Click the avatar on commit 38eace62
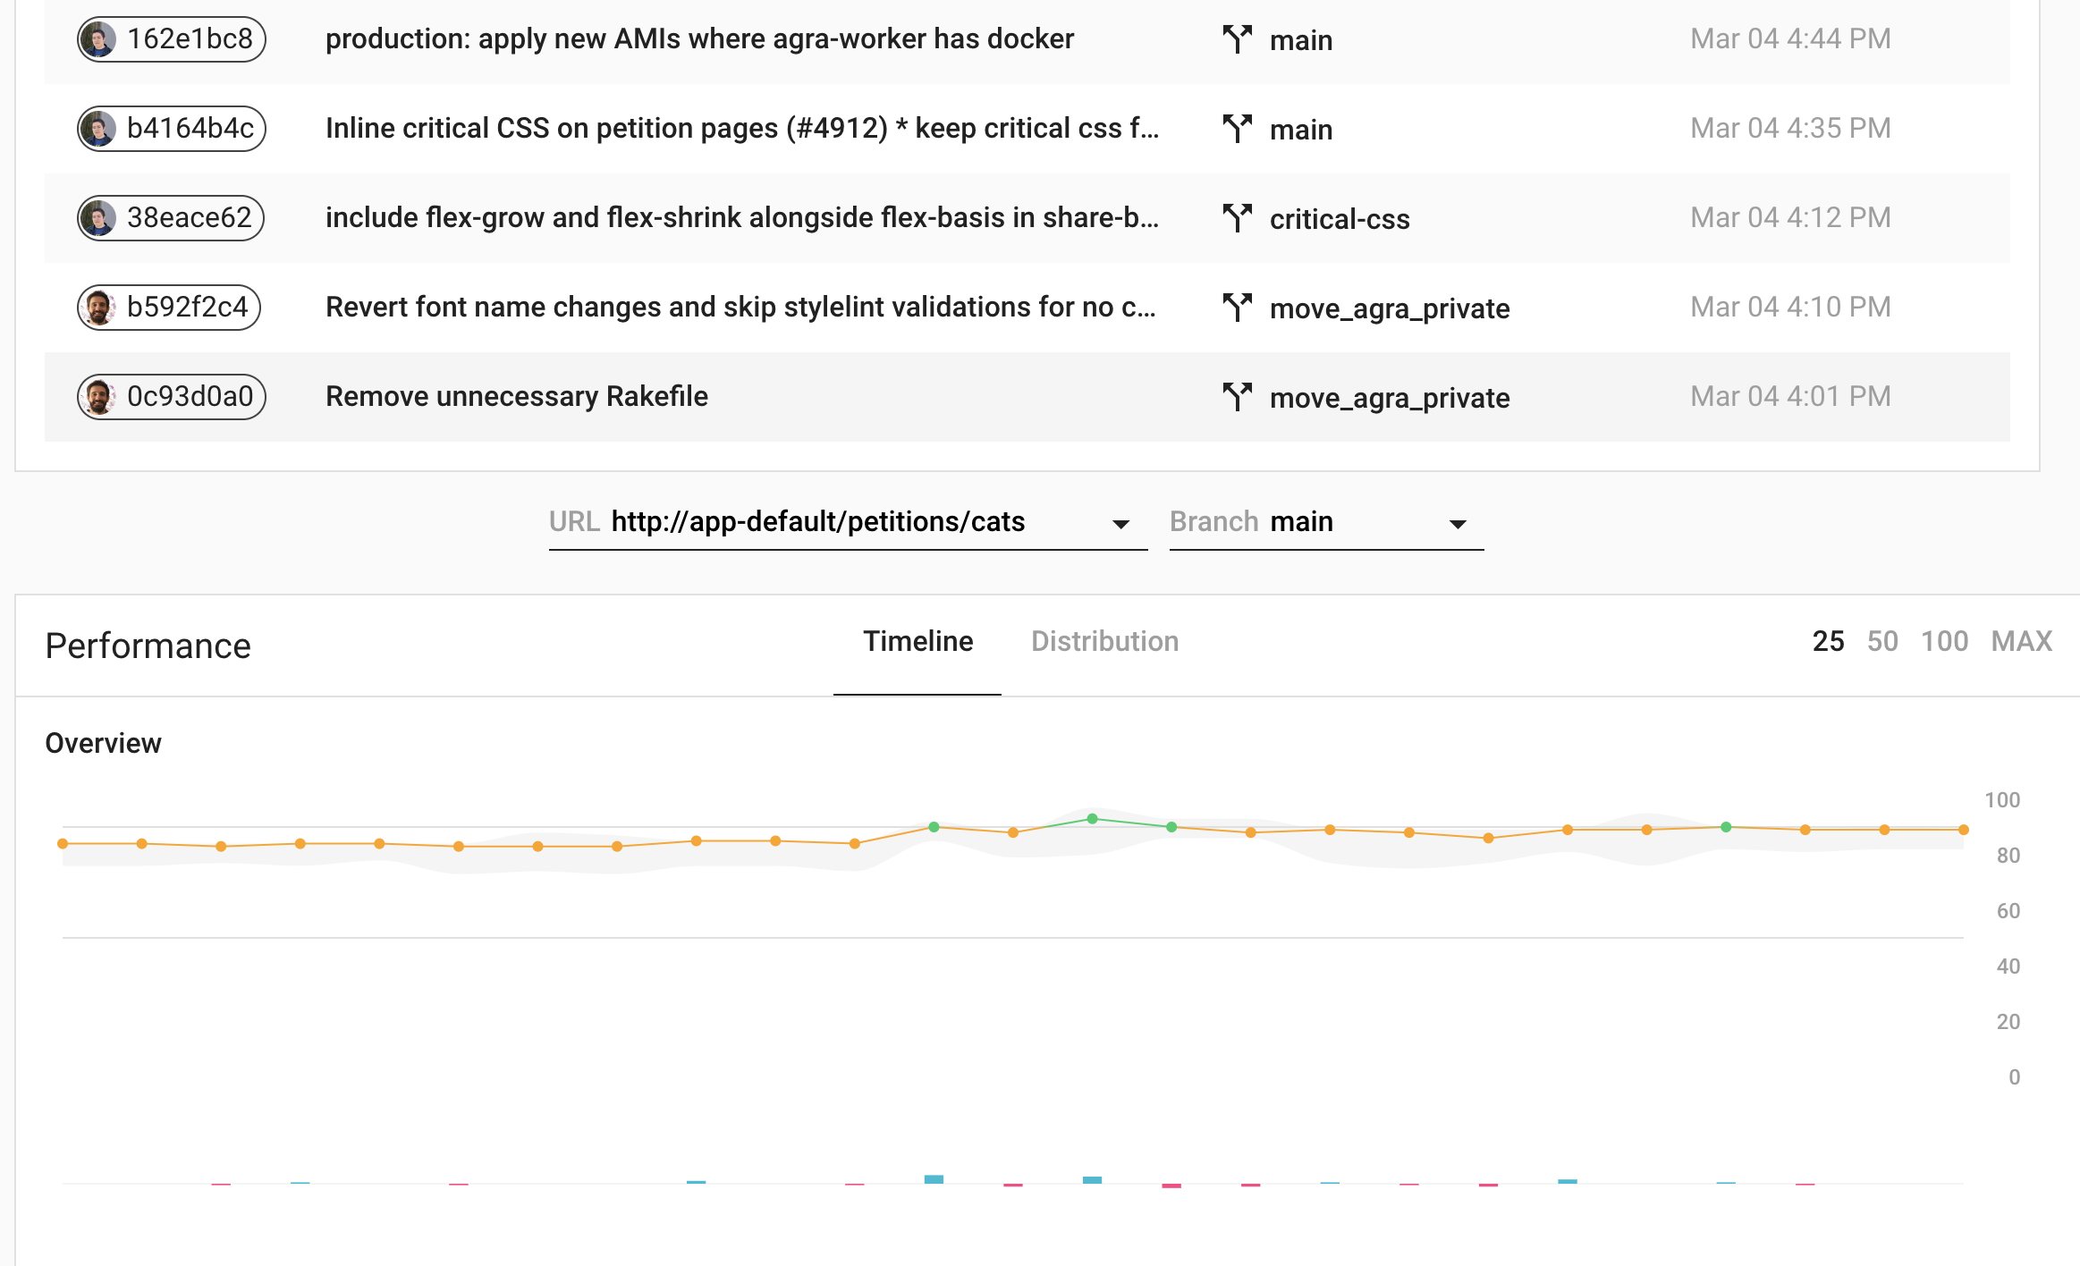The width and height of the screenshot is (2080, 1266). pyautogui.click(x=100, y=217)
